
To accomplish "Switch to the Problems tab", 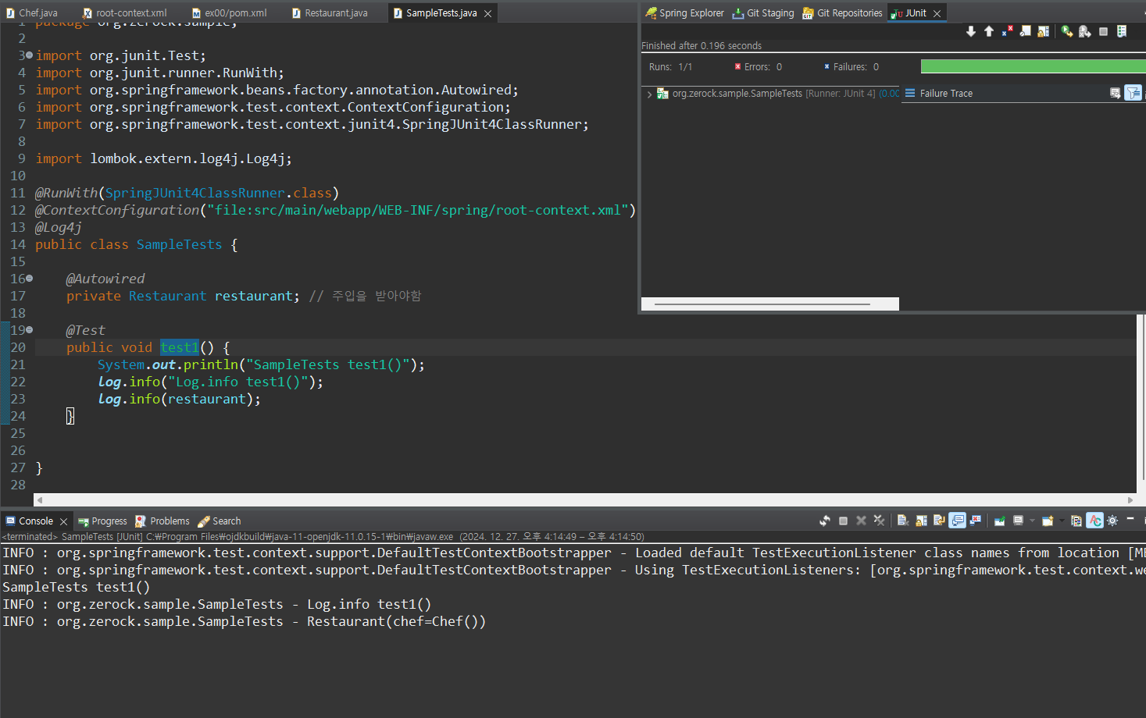I will pos(162,521).
